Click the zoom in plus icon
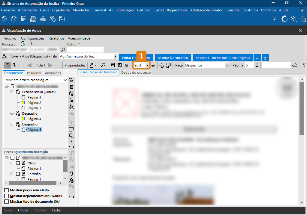307x215 pixels. [153, 65]
